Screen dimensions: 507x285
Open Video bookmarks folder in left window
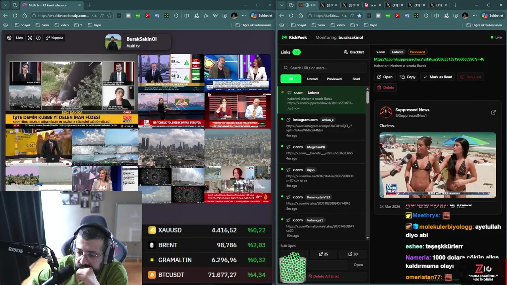[61, 25]
